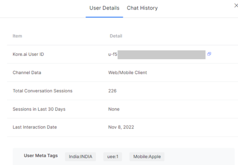This screenshot has height=165, width=238.
Task: Click the Total Conversation Sessions label
Action: [42, 91]
